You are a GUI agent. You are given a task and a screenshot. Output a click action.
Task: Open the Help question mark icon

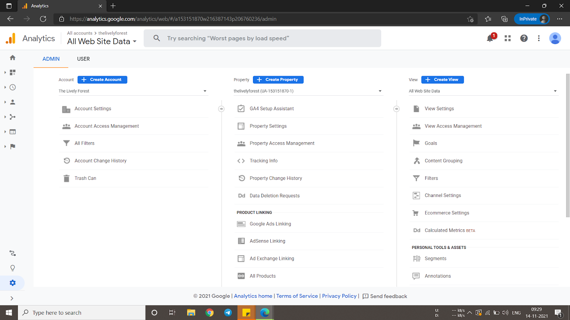[524, 38]
